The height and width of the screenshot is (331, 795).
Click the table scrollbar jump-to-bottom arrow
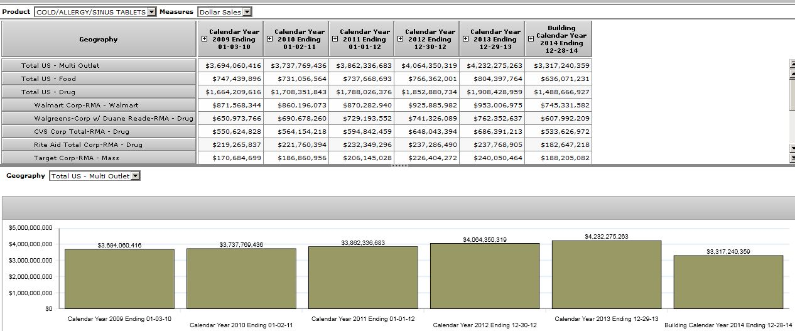(792, 158)
